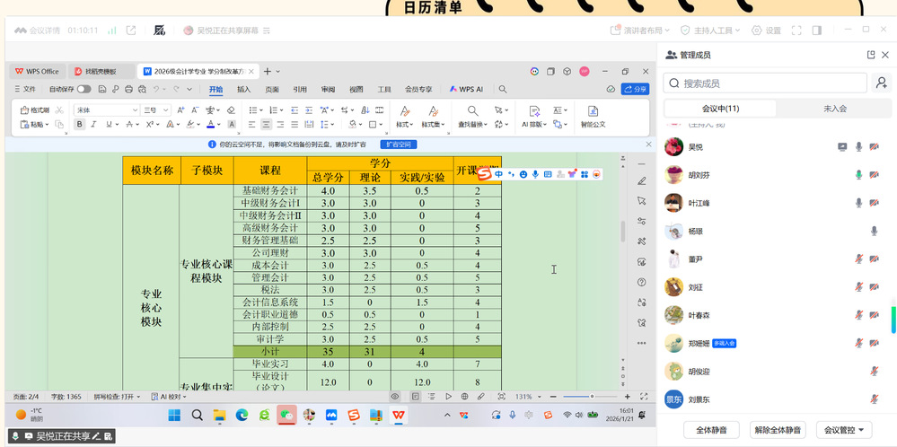Viewport: 897px width, 447px height.
Task: Switch to 未入会 not-joined list
Action: pyautogui.click(x=834, y=109)
